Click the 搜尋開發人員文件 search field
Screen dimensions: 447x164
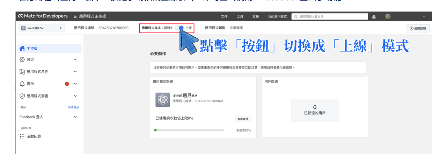click(x=330, y=16)
